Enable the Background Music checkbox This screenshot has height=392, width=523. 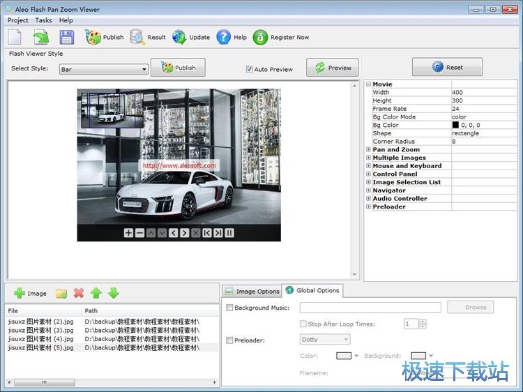(x=230, y=308)
